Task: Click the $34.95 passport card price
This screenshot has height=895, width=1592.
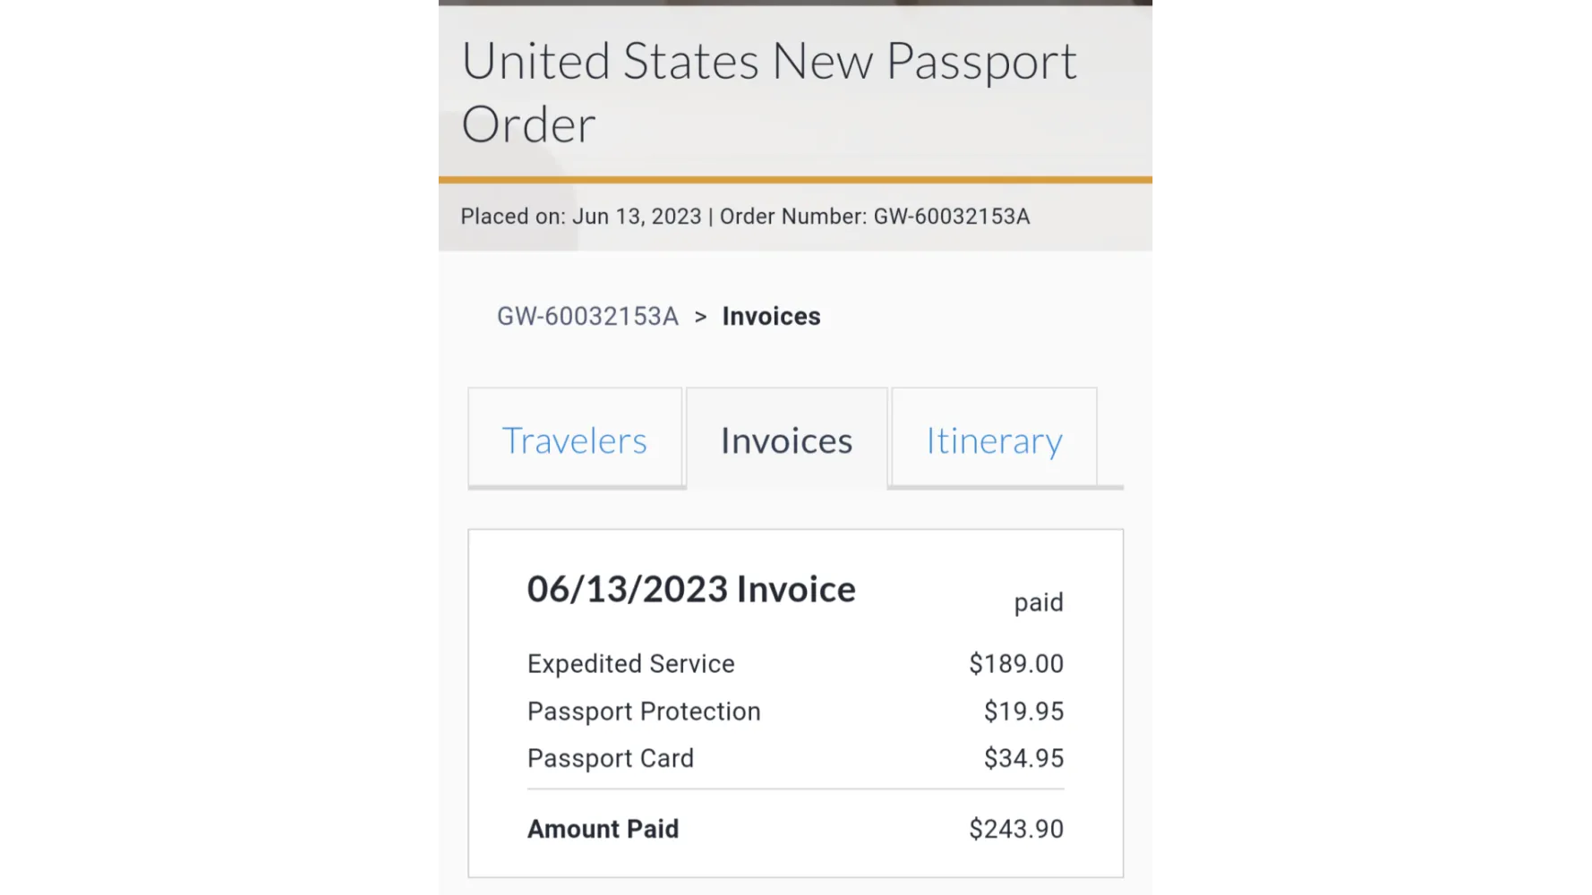Action: click(1023, 758)
